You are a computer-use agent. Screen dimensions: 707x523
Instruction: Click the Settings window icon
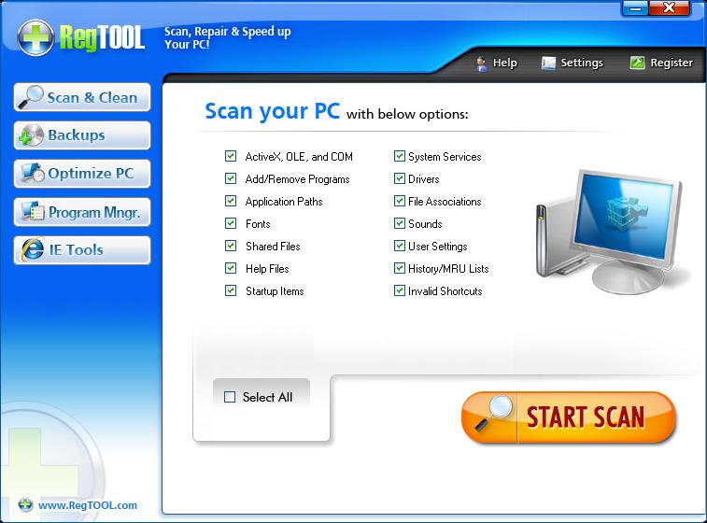548,63
